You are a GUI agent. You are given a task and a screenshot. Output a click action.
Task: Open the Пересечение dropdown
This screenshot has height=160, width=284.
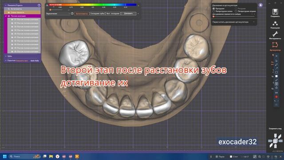(58, 14)
